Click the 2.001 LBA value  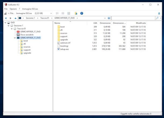[94, 49]
